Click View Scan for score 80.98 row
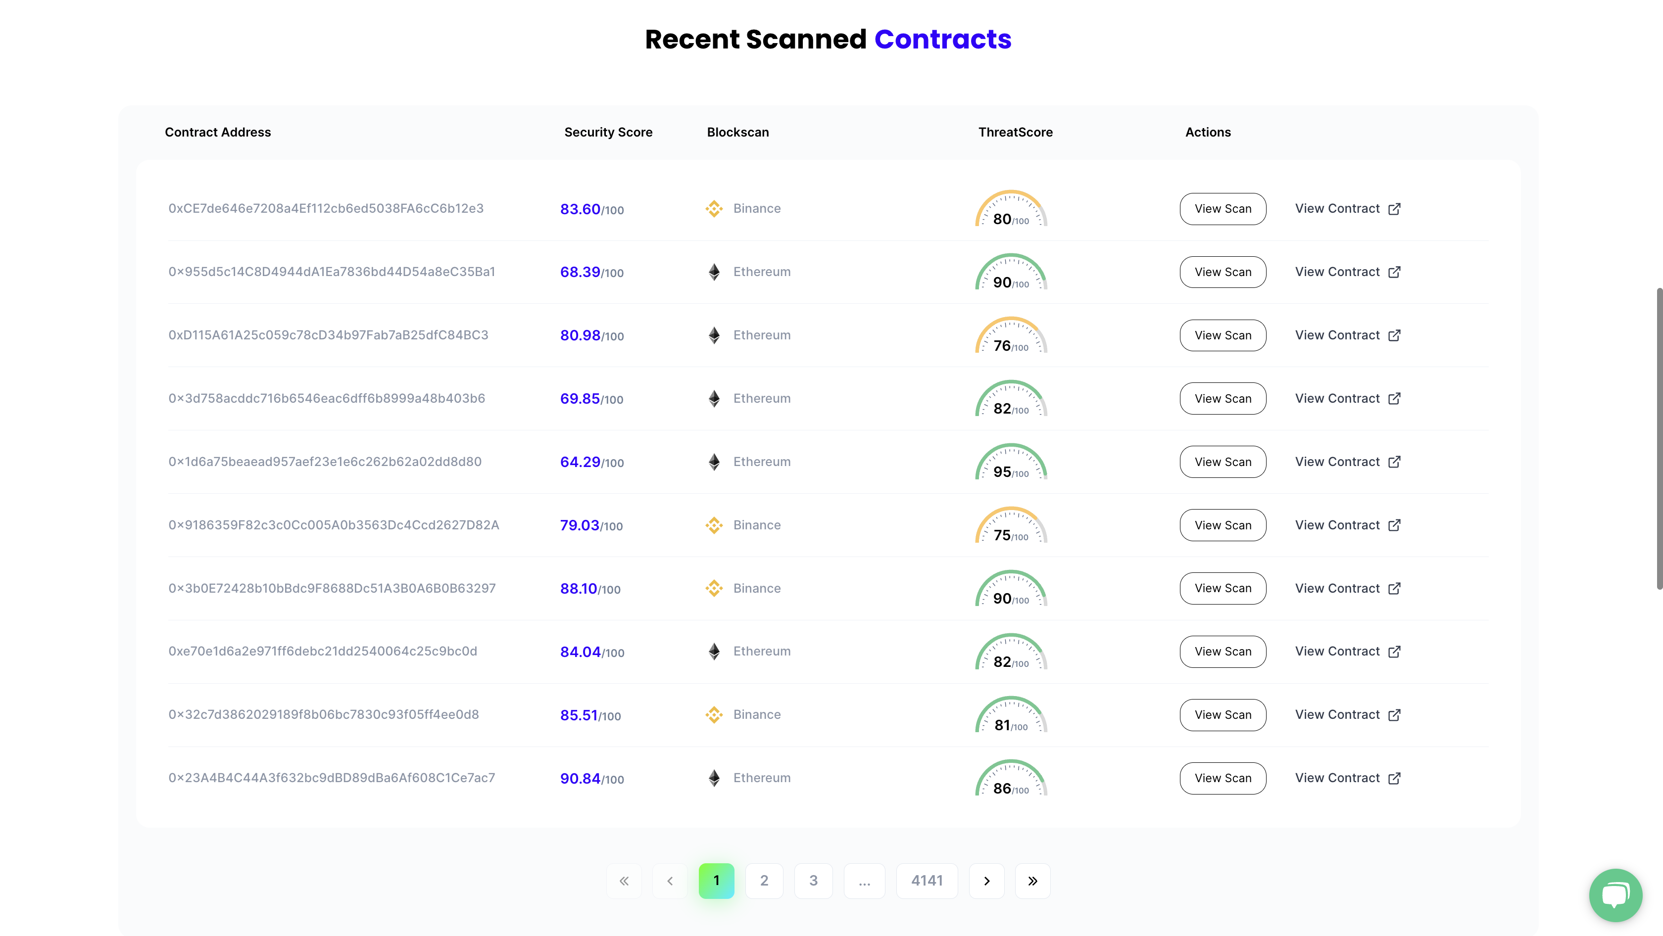 [x=1222, y=335]
